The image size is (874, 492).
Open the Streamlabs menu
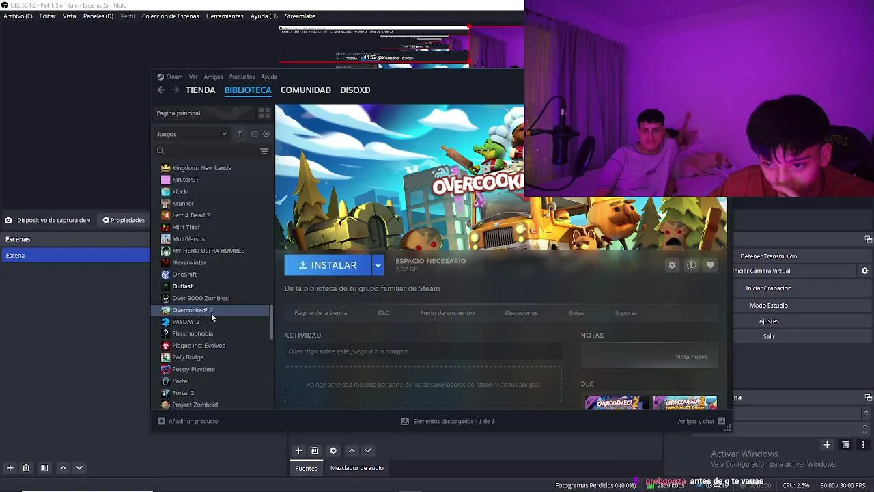point(300,16)
